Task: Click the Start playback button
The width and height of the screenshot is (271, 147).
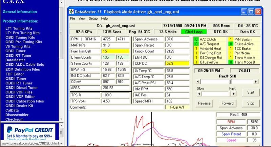Action: (251, 92)
